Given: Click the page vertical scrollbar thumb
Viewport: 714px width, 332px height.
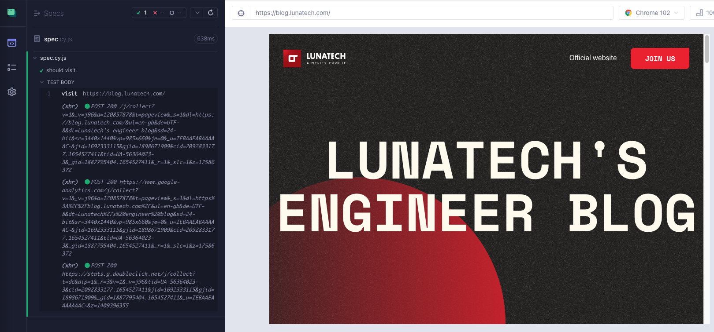Looking at the screenshot, I should tap(707, 49).
